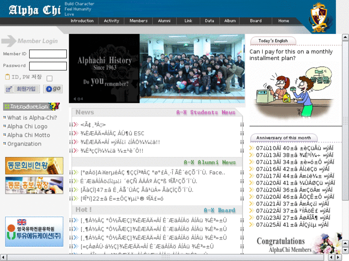
Task: Click the Alphachi History banner
Action: (104, 68)
